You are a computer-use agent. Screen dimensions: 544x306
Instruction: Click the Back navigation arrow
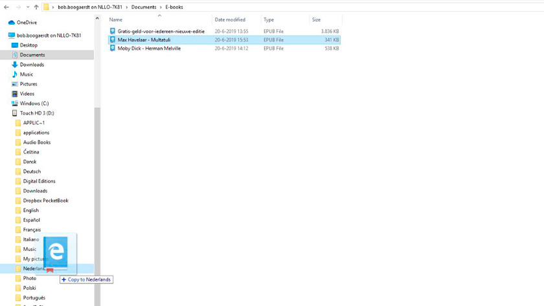[6, 7]
